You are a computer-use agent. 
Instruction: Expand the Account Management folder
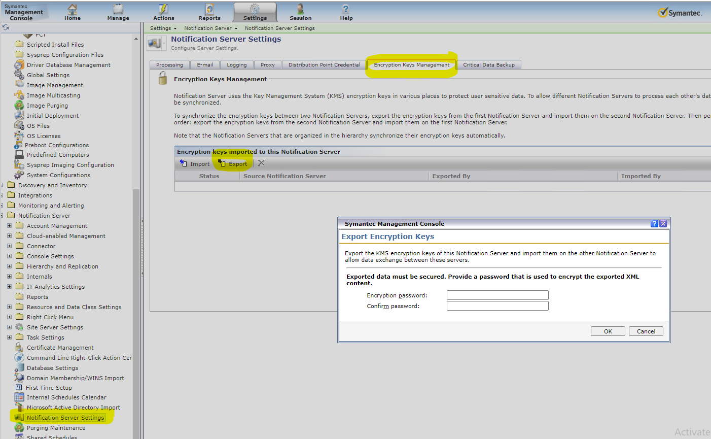click(x=9, y=226)
